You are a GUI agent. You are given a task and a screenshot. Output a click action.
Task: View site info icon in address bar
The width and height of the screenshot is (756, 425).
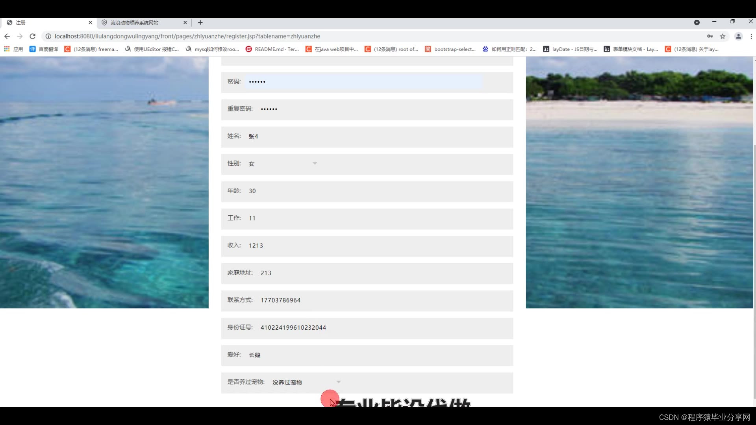point(48,36)
